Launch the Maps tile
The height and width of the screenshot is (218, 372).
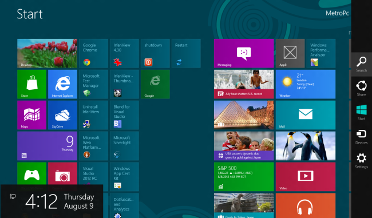click(32, 115)
